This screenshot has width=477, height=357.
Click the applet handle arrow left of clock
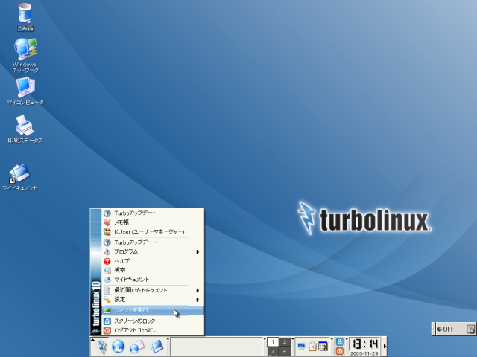[347, 339]
